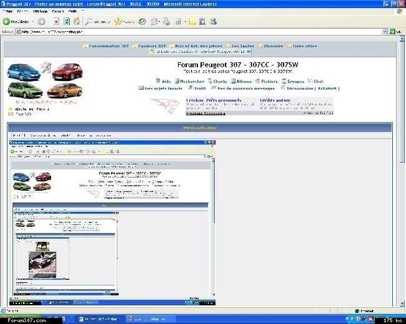
Task: Click the red Peugeot 307 car image
Action: [x=67, y=71]
